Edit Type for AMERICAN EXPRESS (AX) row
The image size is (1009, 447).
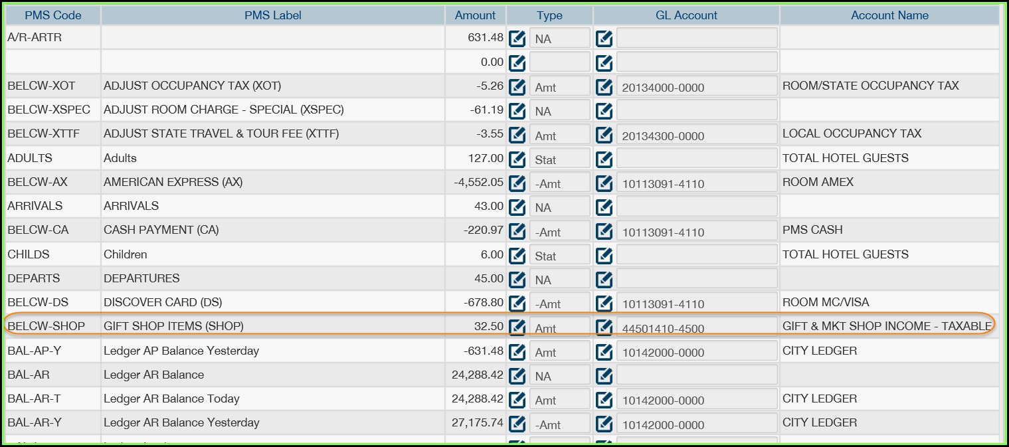517,183
